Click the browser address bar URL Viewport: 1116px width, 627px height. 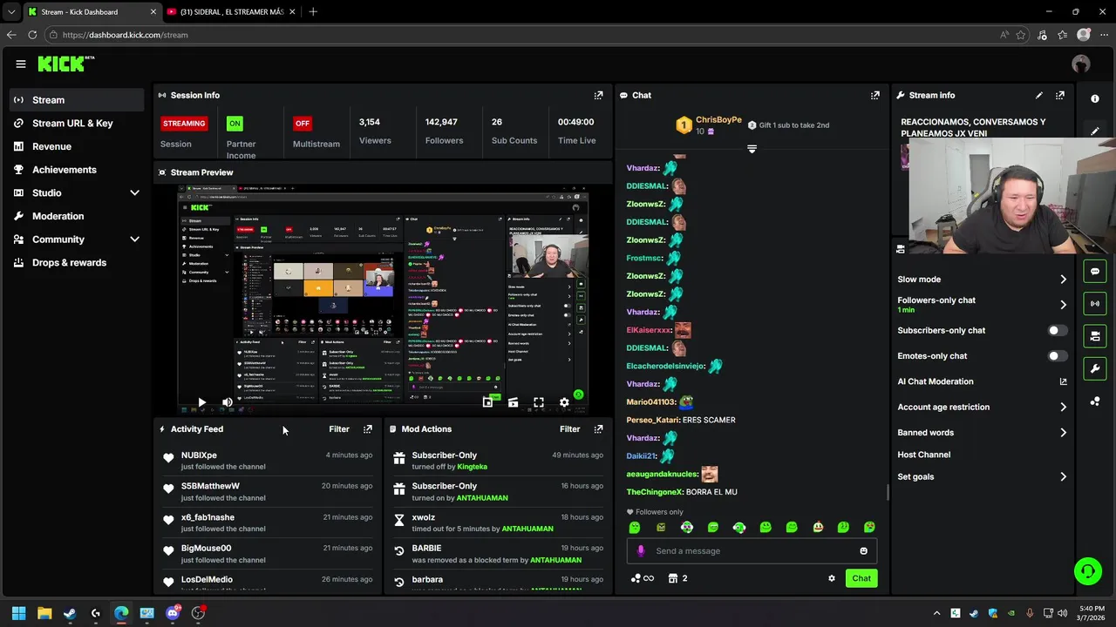(x=125, y=35)
